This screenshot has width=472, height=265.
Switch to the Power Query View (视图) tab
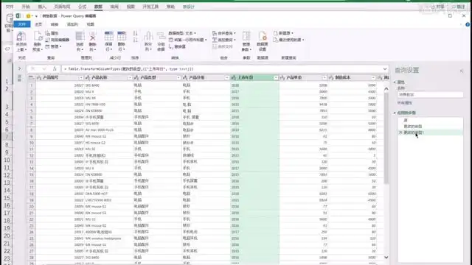90,24
